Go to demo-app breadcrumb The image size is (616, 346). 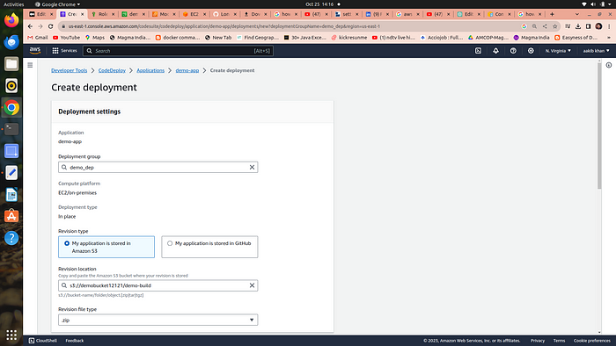pyautogui.click(x=187, y=70)
